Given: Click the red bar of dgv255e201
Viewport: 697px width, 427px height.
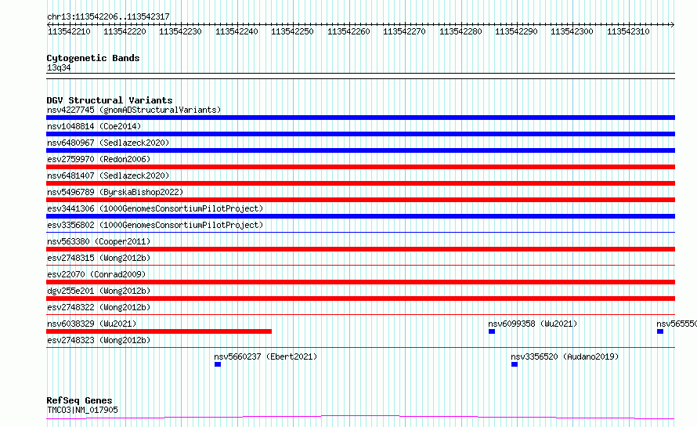Looking at the screenshot, I should 360,299.
